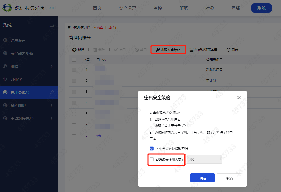281x192 pixels.
Task: Click the 确定 button in the dialog
Action: (202, 178)
